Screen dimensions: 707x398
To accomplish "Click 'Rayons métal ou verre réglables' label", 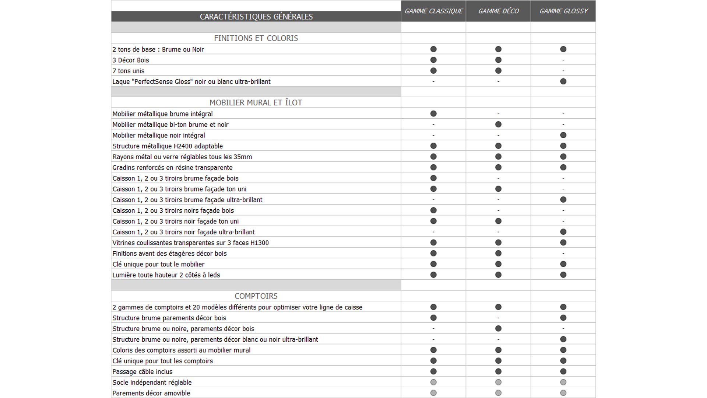I will pyautogui.click(x=182, y=157).
